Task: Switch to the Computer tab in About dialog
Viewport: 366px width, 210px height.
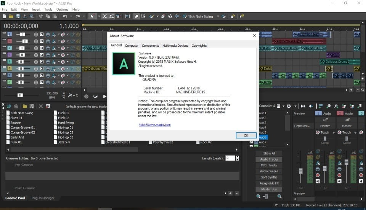Action: [132, 46]
